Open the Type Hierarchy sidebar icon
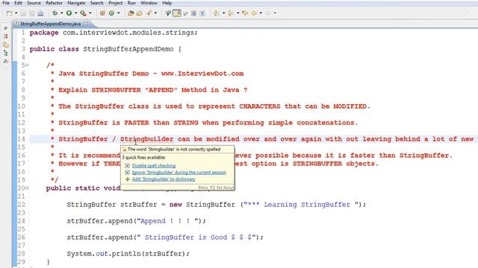 (5, 53)
